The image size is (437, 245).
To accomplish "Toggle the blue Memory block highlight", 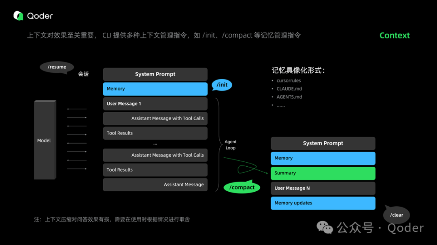I will (x=155, y=89).
